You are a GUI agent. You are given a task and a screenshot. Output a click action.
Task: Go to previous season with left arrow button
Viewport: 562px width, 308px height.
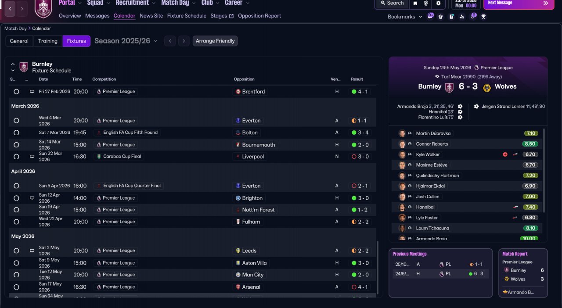[170, 41]
